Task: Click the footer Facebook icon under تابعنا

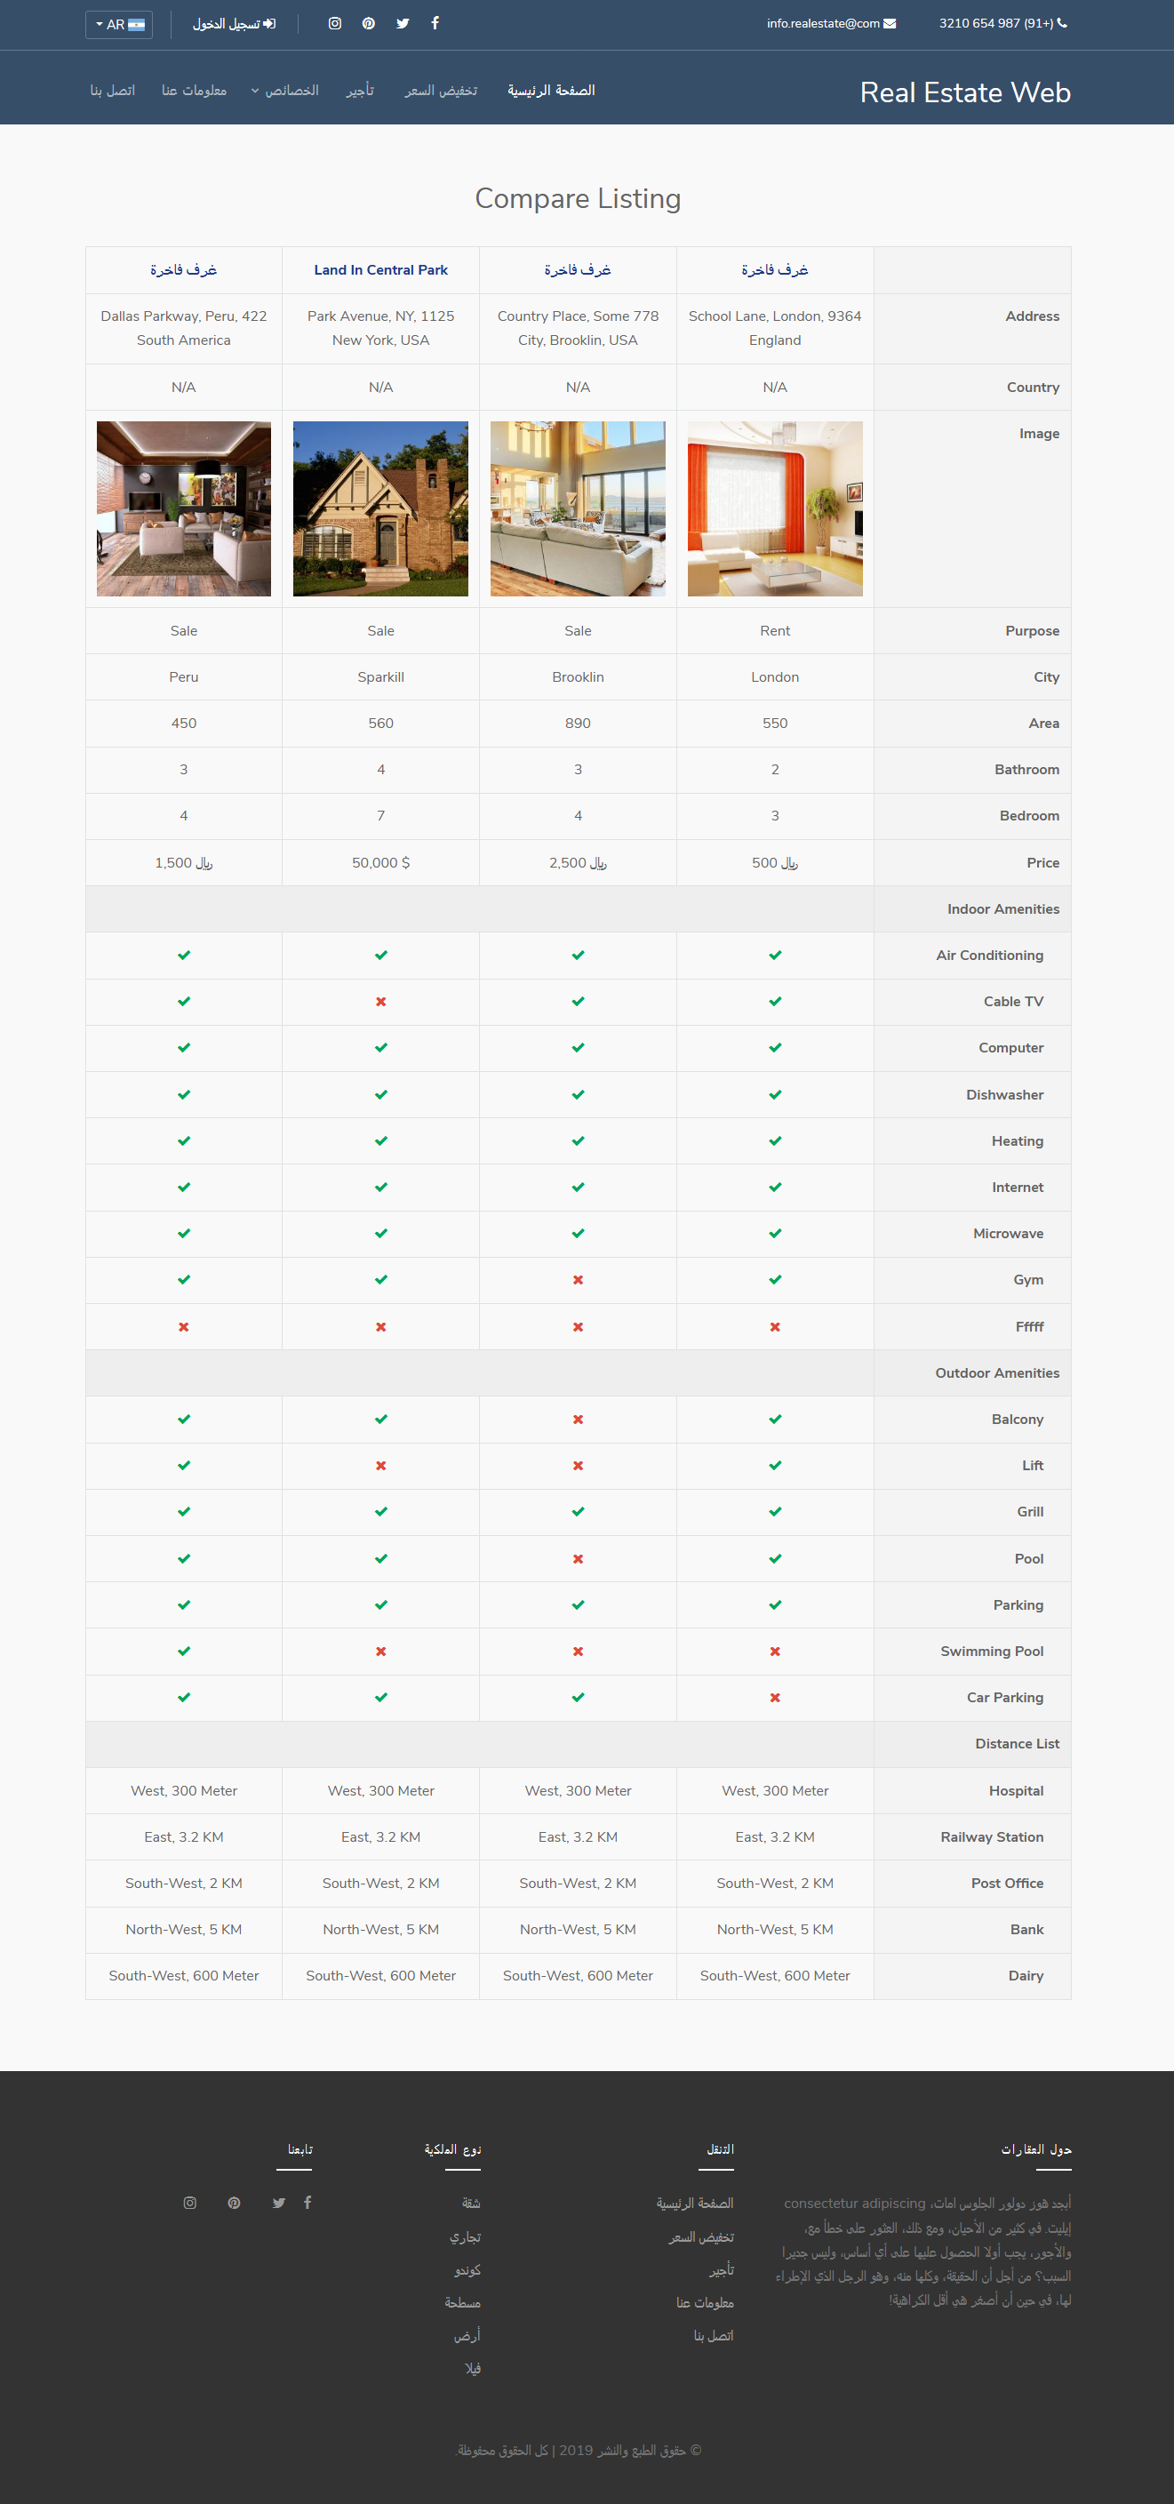Action: [x=308, y=2203]
